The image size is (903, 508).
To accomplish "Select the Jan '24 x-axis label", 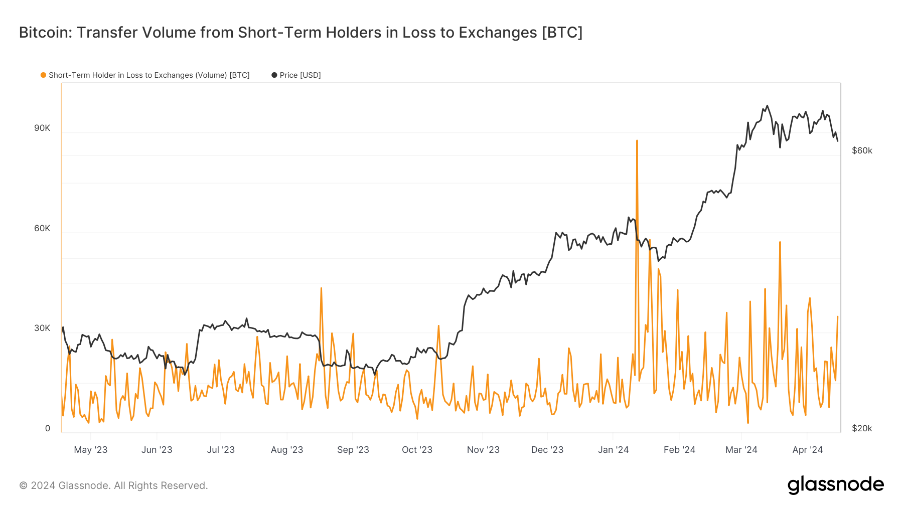I will pyautogui.click(x=613, y=450).
